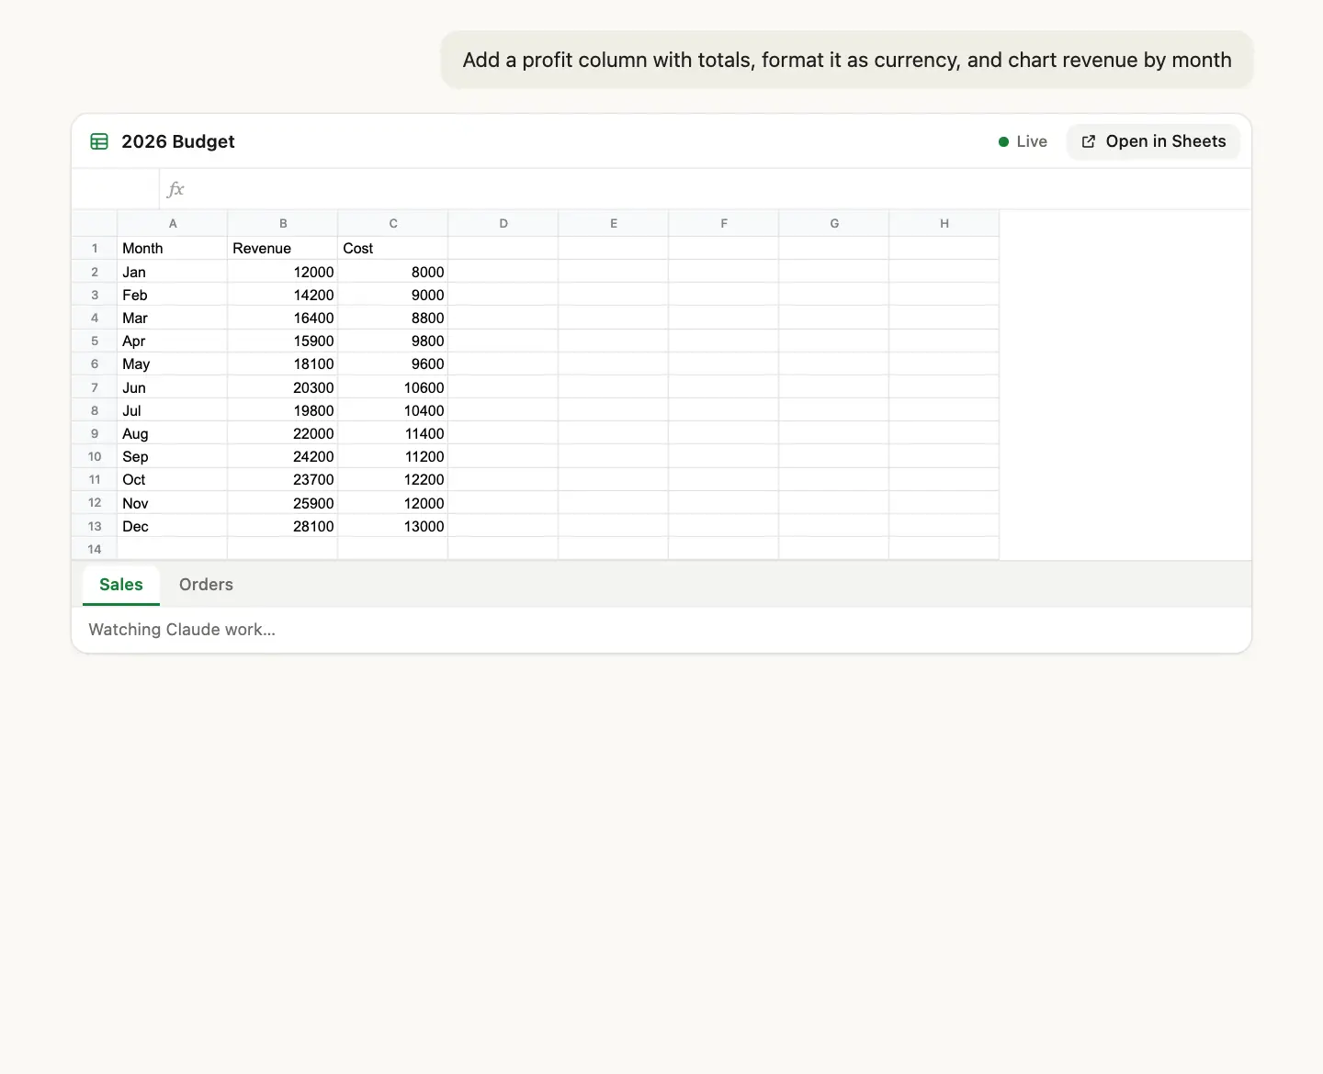Click revenue value 20300
Viewport: 1323px width, 1074px height.
click(283, 387)
